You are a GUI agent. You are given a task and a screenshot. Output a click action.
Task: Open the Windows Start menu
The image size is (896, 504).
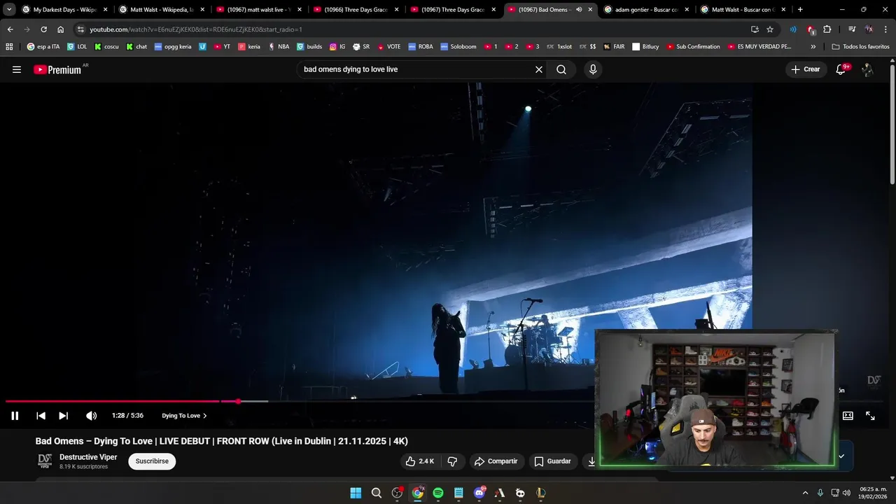pos(356,493)
